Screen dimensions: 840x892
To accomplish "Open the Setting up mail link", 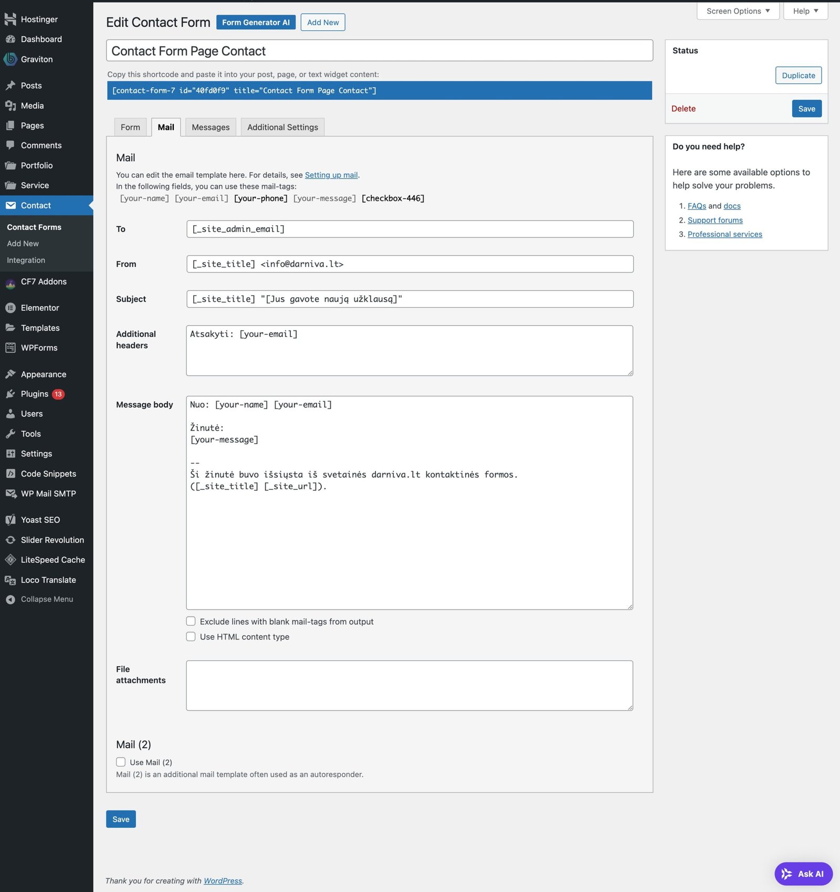I will [331, 175].
